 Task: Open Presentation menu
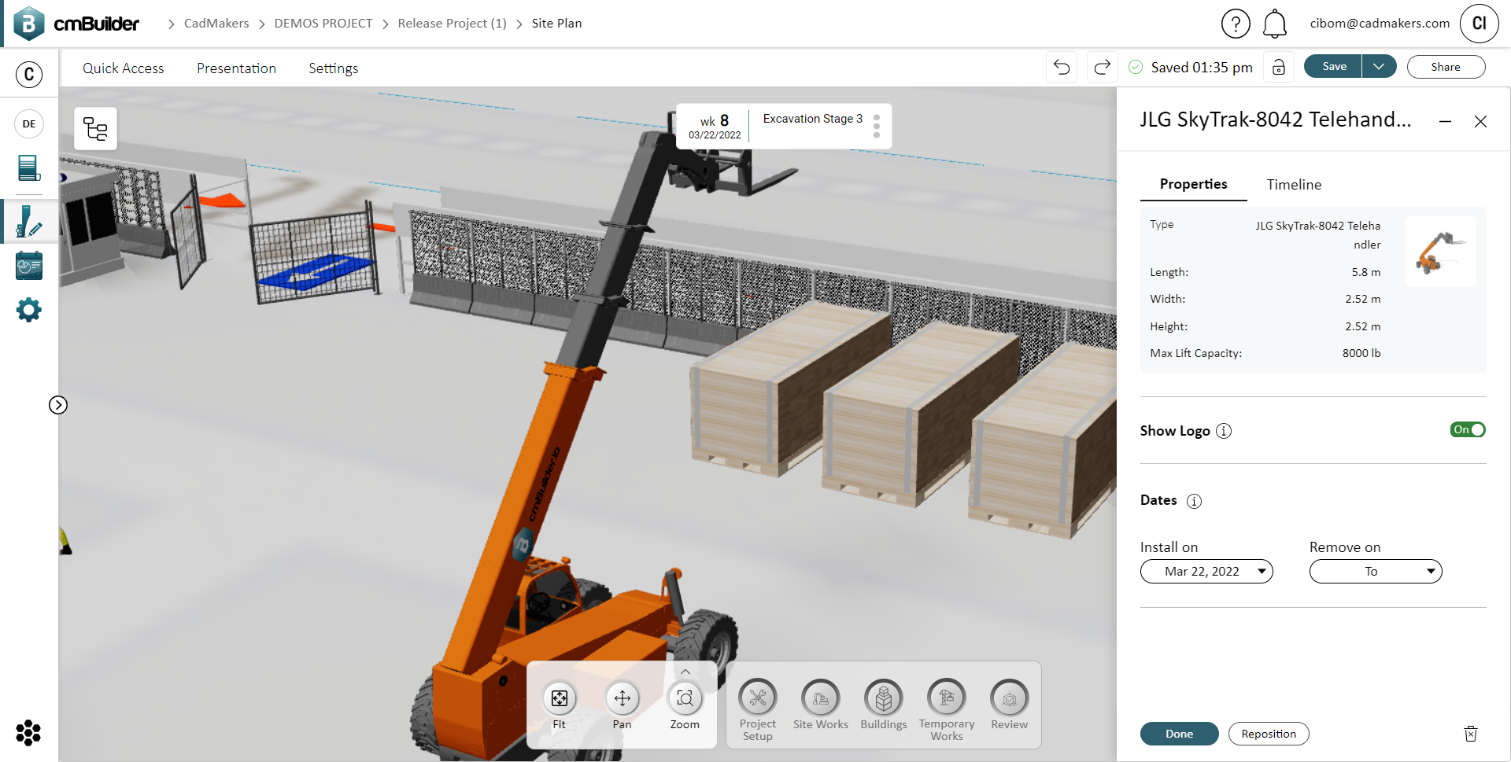pos(236,68)
